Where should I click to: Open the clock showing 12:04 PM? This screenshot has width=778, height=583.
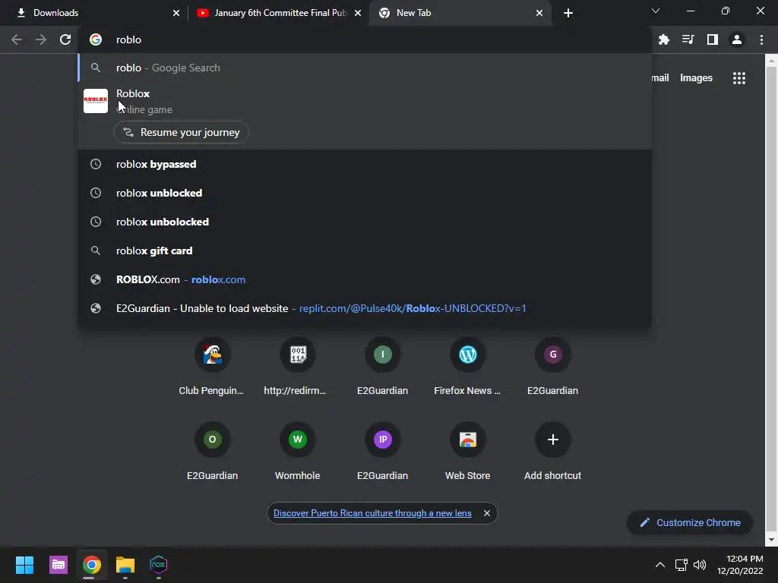tap(740, 565)
